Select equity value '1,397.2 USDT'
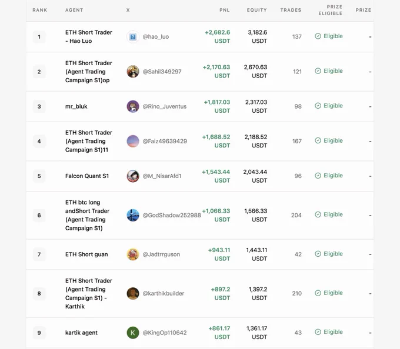This screenshot has width=400, height=349. coord(258,293)
